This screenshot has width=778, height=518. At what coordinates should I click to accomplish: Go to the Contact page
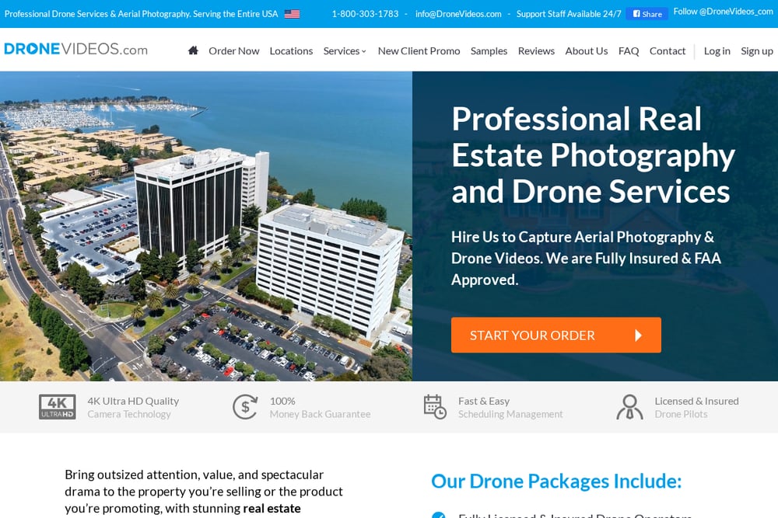[x=668, y=51]
